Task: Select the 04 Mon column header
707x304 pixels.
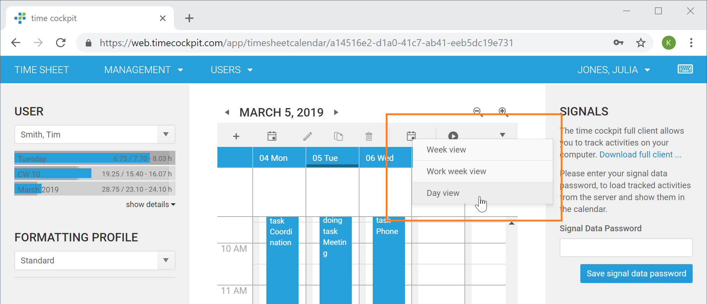Action: (279, 158)
